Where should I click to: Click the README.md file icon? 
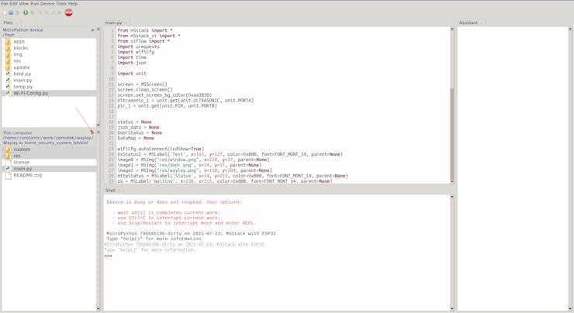pyautogui.click(x=9, y=176)
